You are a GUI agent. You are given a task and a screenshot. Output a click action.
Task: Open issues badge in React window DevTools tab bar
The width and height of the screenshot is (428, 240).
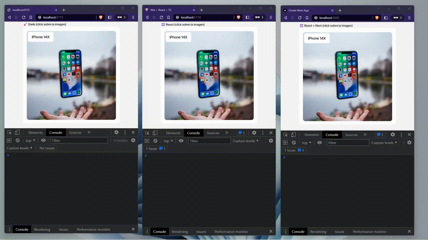pyautogui.click(x=241, y=133)
